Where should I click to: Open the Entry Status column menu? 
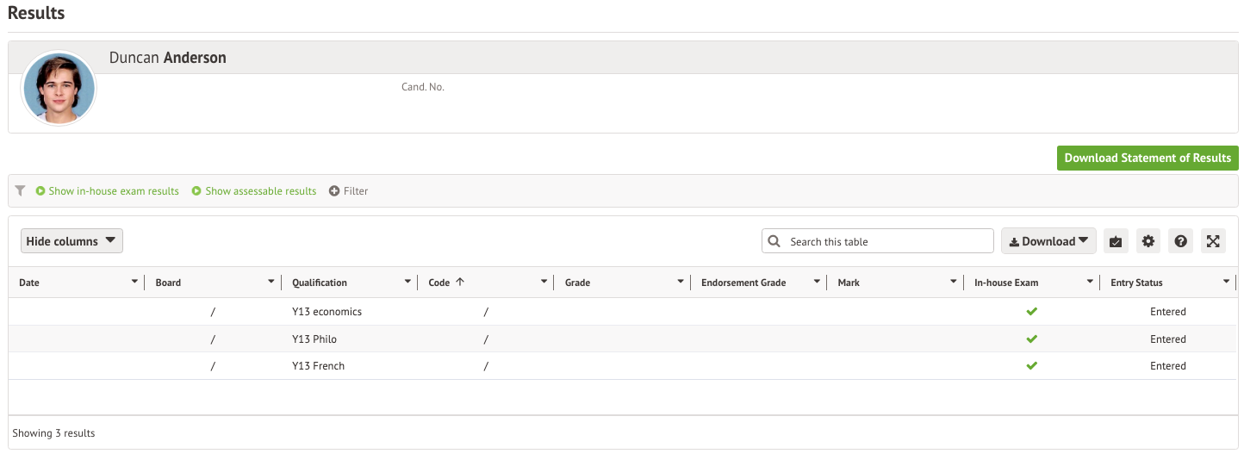pos(1226,283)
